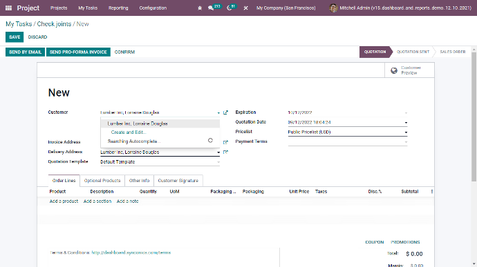Click the Coupon button
This screenshot has width=477, height=267.
tap(375, 242)
